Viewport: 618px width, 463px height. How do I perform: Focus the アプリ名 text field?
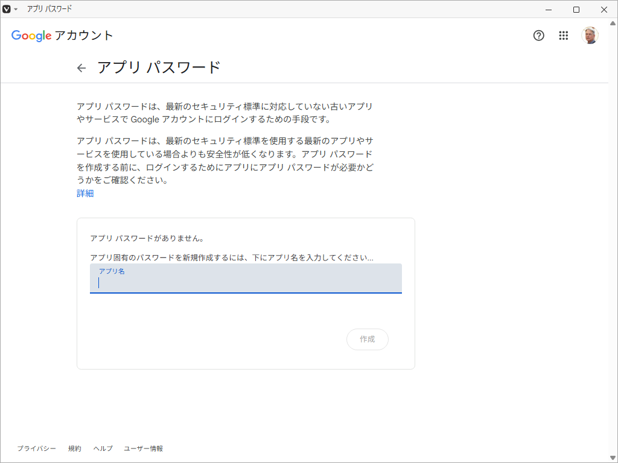tap(246, 282)
